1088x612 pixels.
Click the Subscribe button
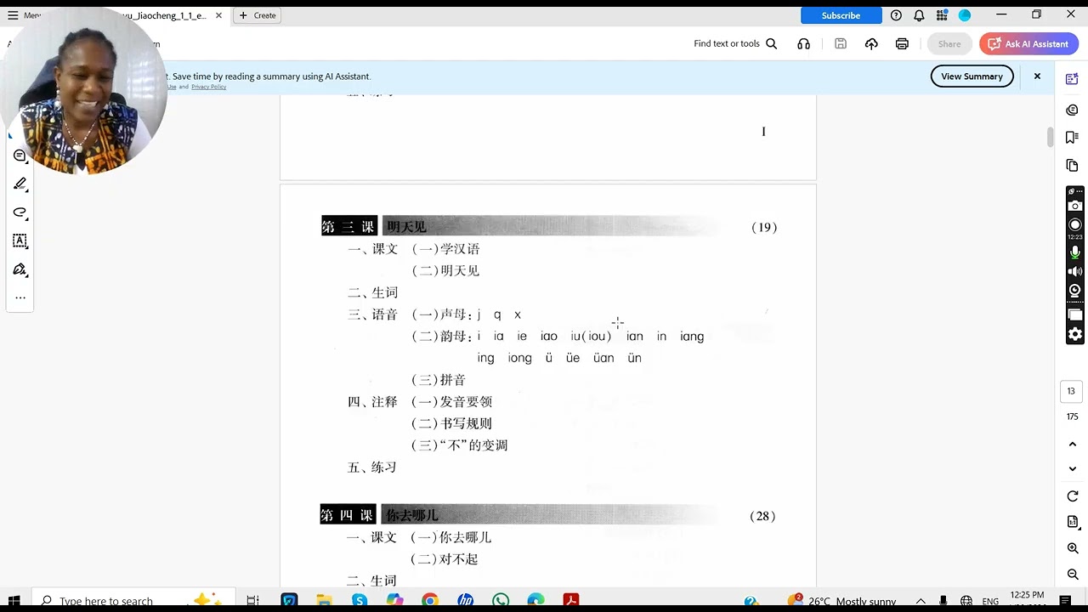(x=841, y=15)
